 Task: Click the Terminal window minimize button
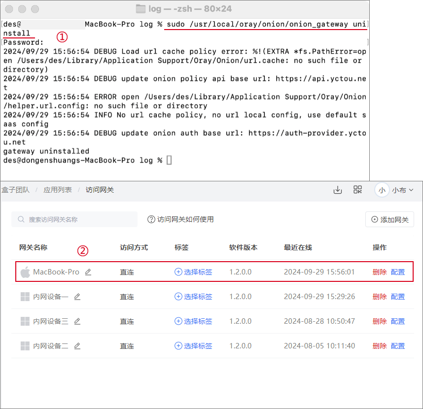(x=22, y=9)
